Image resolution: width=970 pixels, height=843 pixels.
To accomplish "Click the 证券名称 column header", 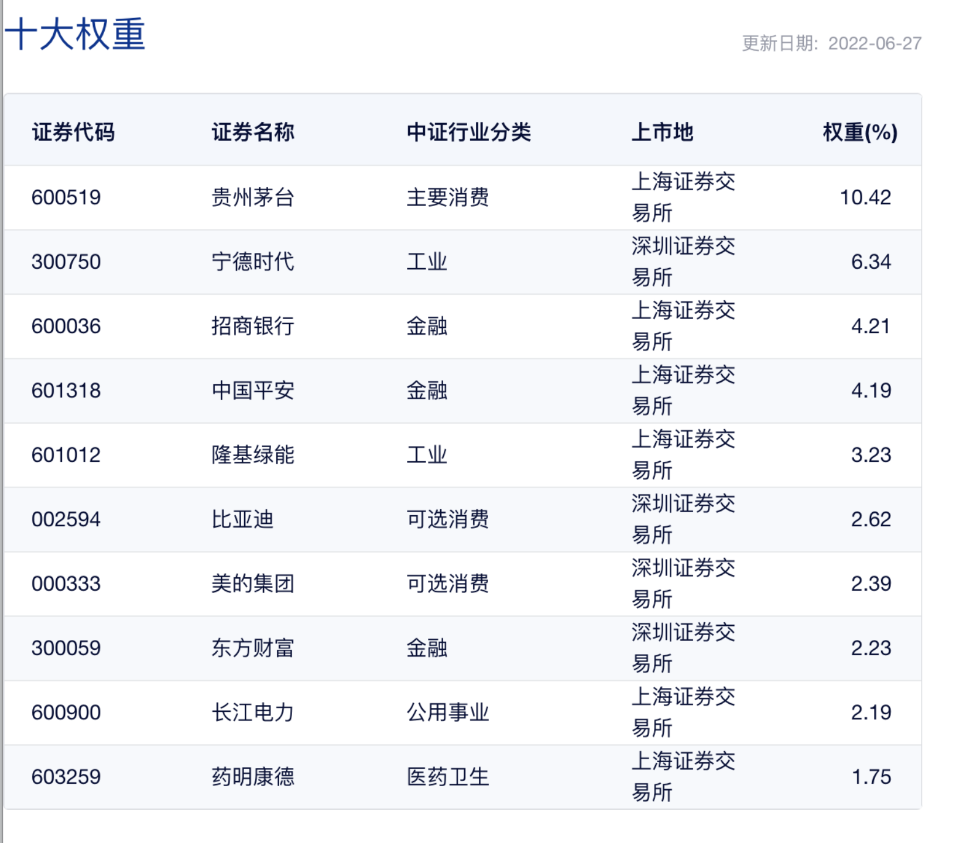I will click(x=253, y=132).
